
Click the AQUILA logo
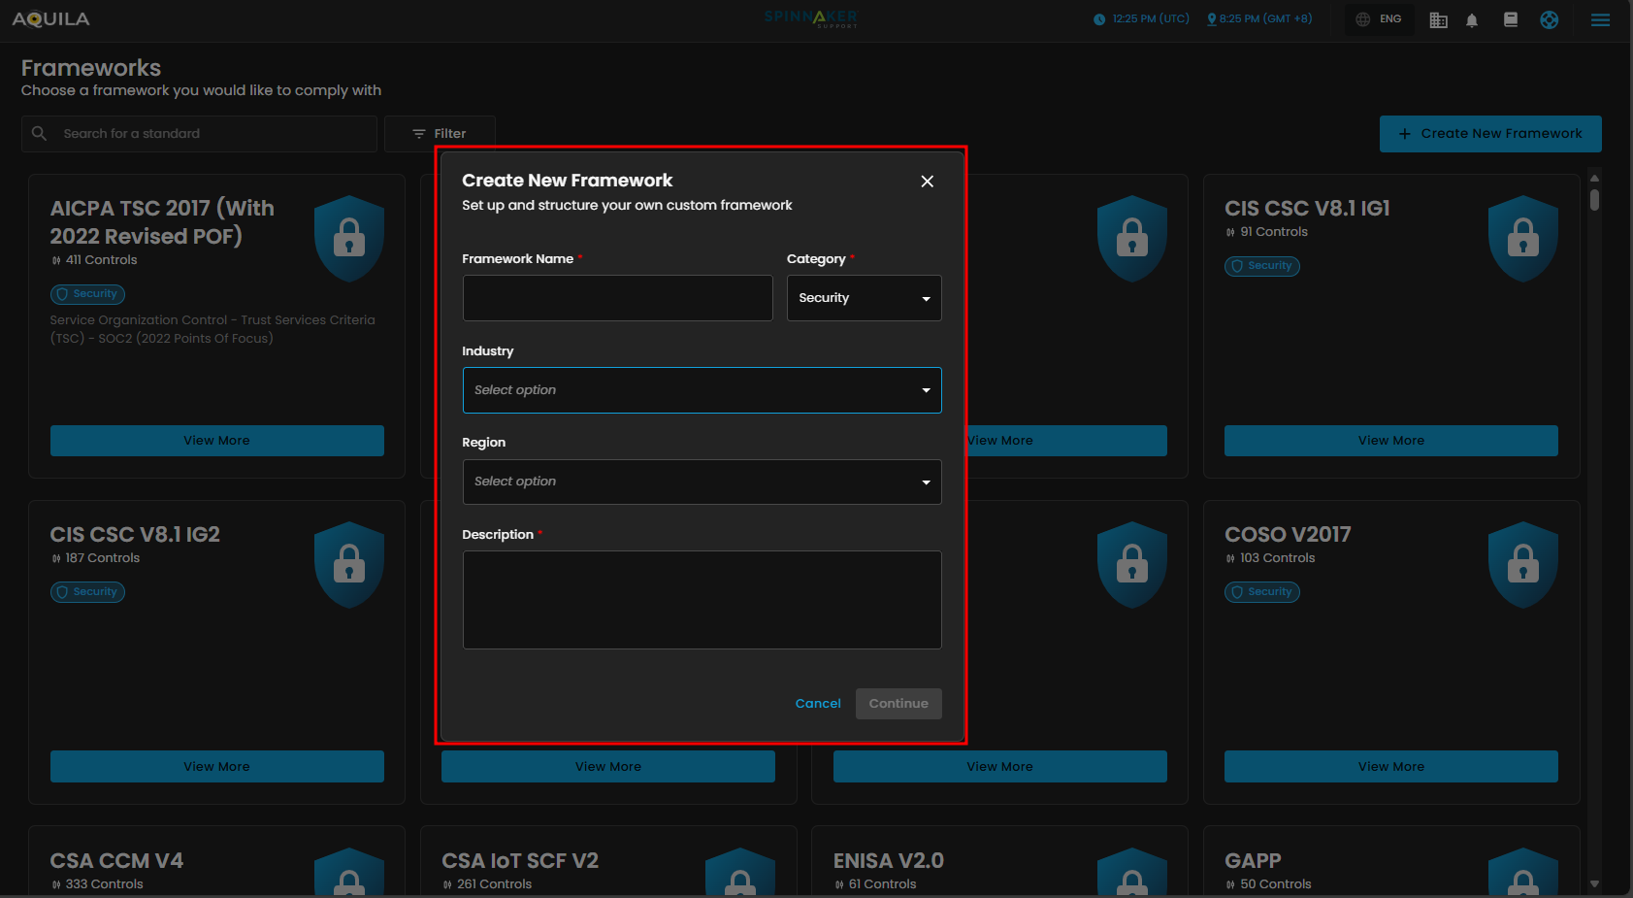coord(50,19)
